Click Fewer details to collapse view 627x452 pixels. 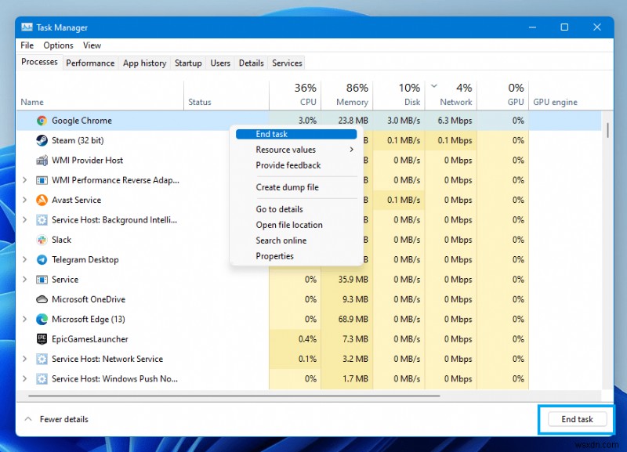coord(56,419)
